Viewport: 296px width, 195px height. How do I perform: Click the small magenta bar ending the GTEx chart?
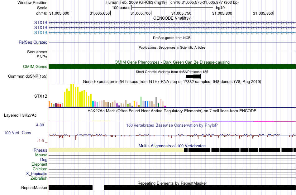tap(165, 106)
